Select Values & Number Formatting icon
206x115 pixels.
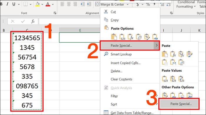173,79
